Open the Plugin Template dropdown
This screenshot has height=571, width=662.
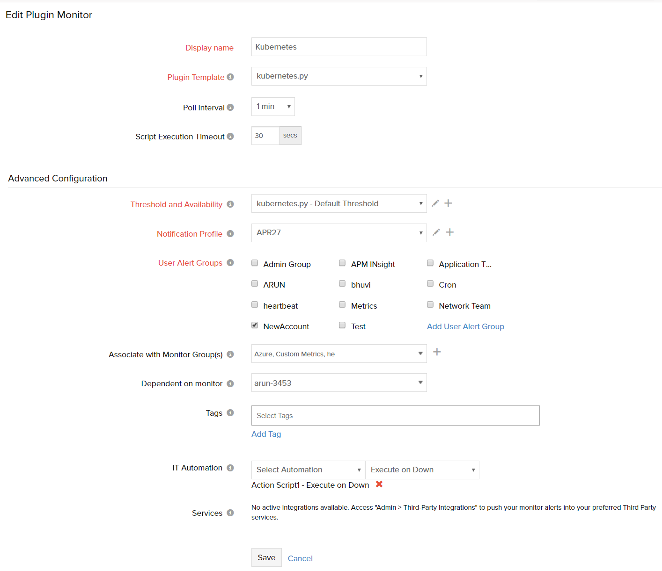(x=339, y=76)
